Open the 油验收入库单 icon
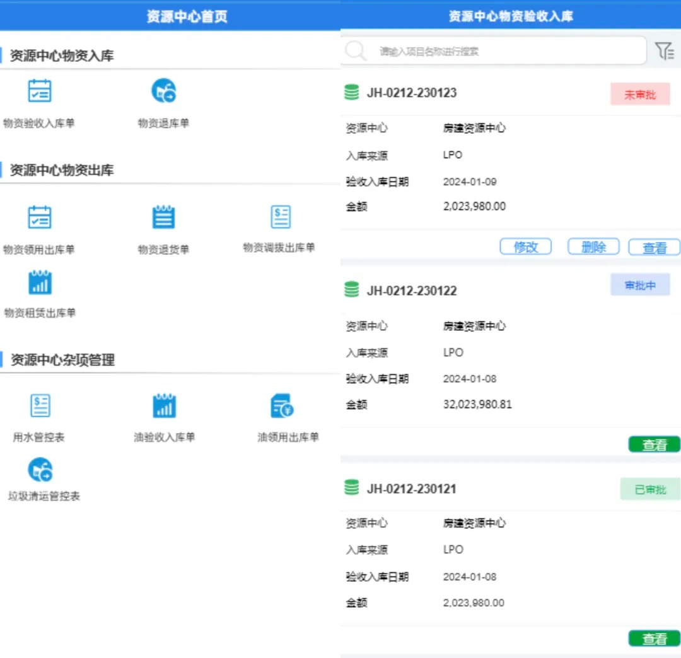The width and height of the screenshot is (681, 658). point(163,407)
